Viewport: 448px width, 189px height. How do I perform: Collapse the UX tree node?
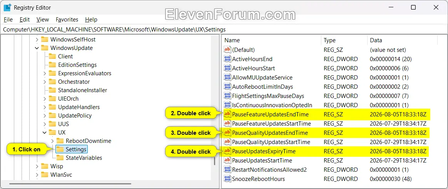[45, 132]
